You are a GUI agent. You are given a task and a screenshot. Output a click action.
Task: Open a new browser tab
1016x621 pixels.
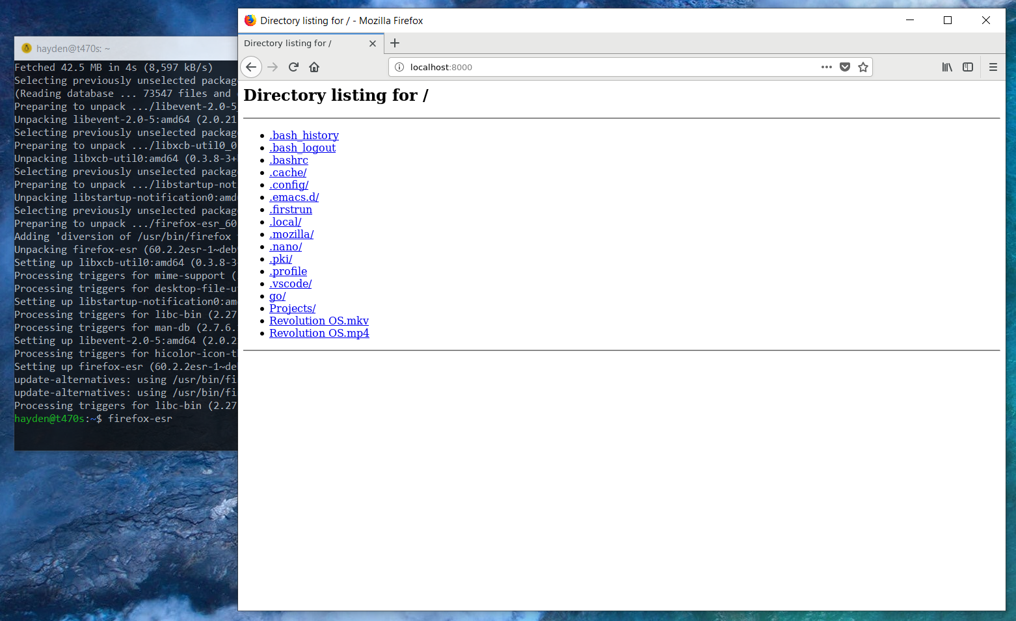point(395,43)
